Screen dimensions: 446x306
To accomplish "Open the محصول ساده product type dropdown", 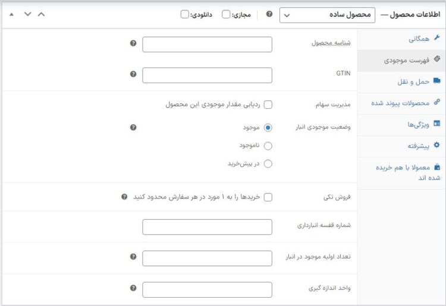I will tap(327, 15).
